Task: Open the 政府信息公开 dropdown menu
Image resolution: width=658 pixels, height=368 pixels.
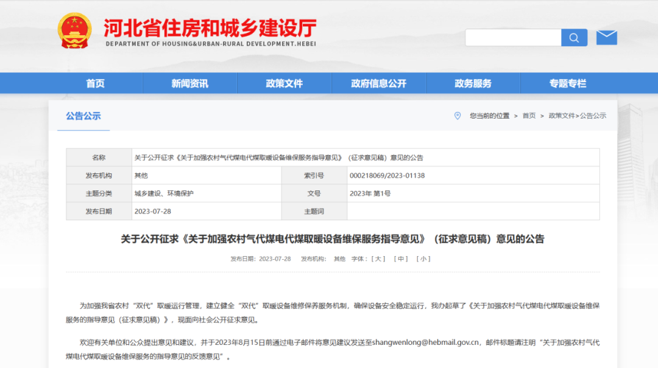Action: 378,83
